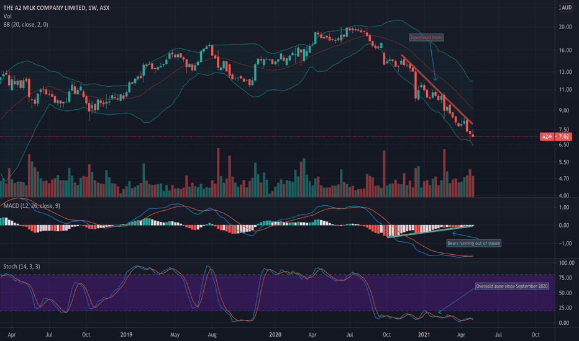Click the Jul label after Apr 2020
Viewport: 579px width, 341px height.
point(350,335)
